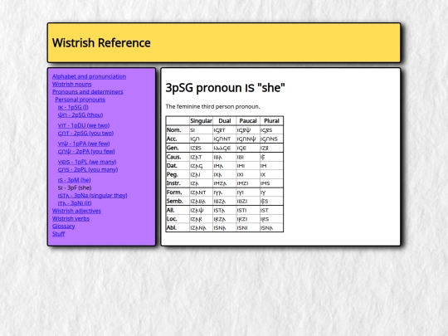Click the Gen. dual cell

coord(225,148)
